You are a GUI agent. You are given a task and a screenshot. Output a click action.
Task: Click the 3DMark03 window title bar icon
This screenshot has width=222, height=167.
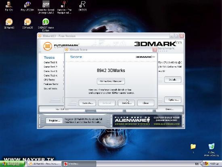[40, 36]
